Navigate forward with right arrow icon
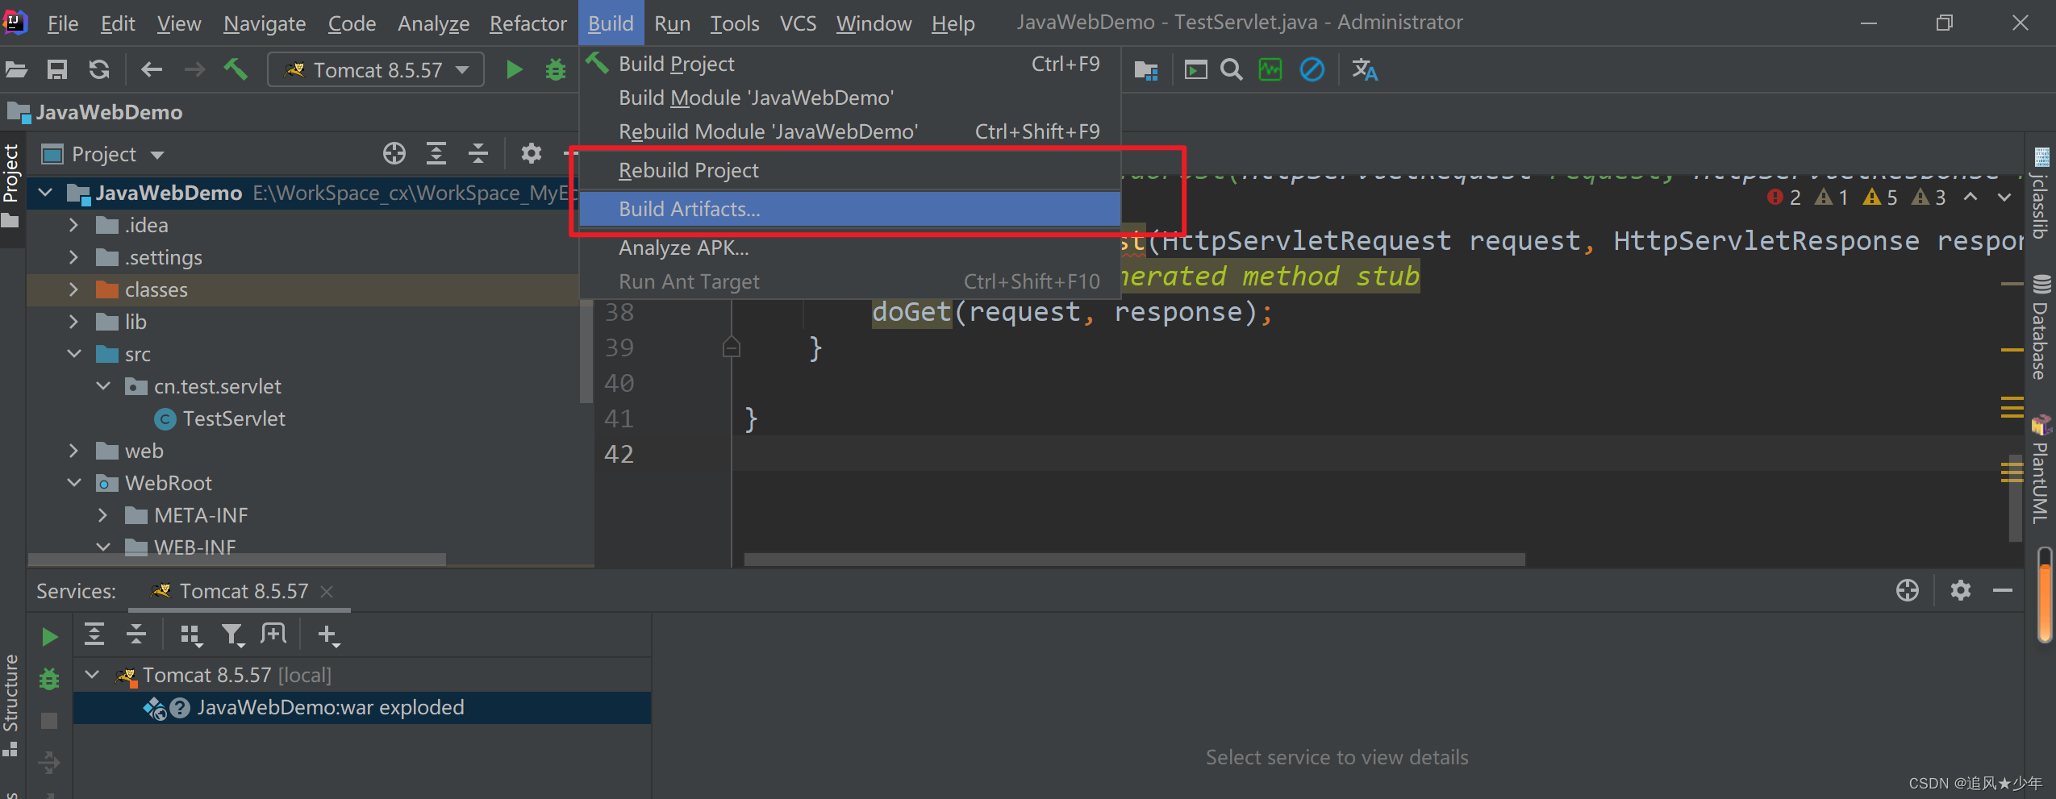Screen dimensions: 2056x799 [194, 70]
